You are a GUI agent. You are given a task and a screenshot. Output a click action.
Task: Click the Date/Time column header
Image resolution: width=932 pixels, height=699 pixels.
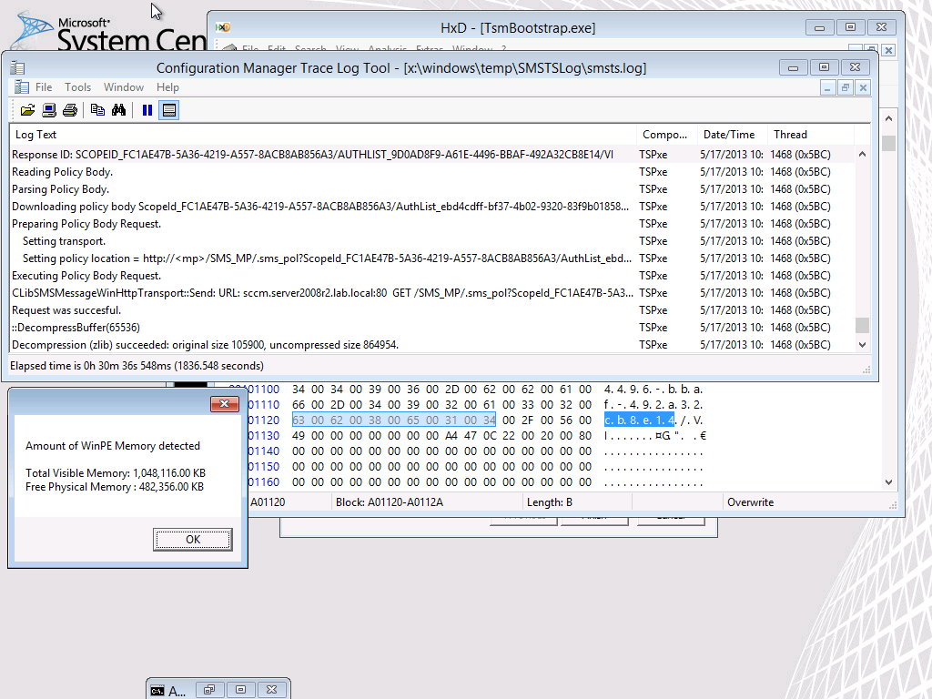pos(732,135)
